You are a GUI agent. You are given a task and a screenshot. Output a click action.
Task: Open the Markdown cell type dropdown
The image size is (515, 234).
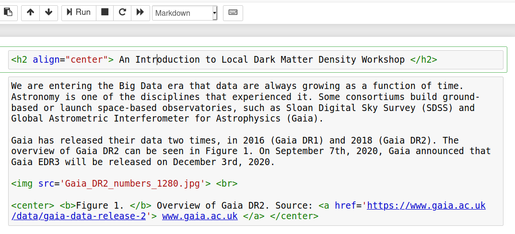click(185, 13)
